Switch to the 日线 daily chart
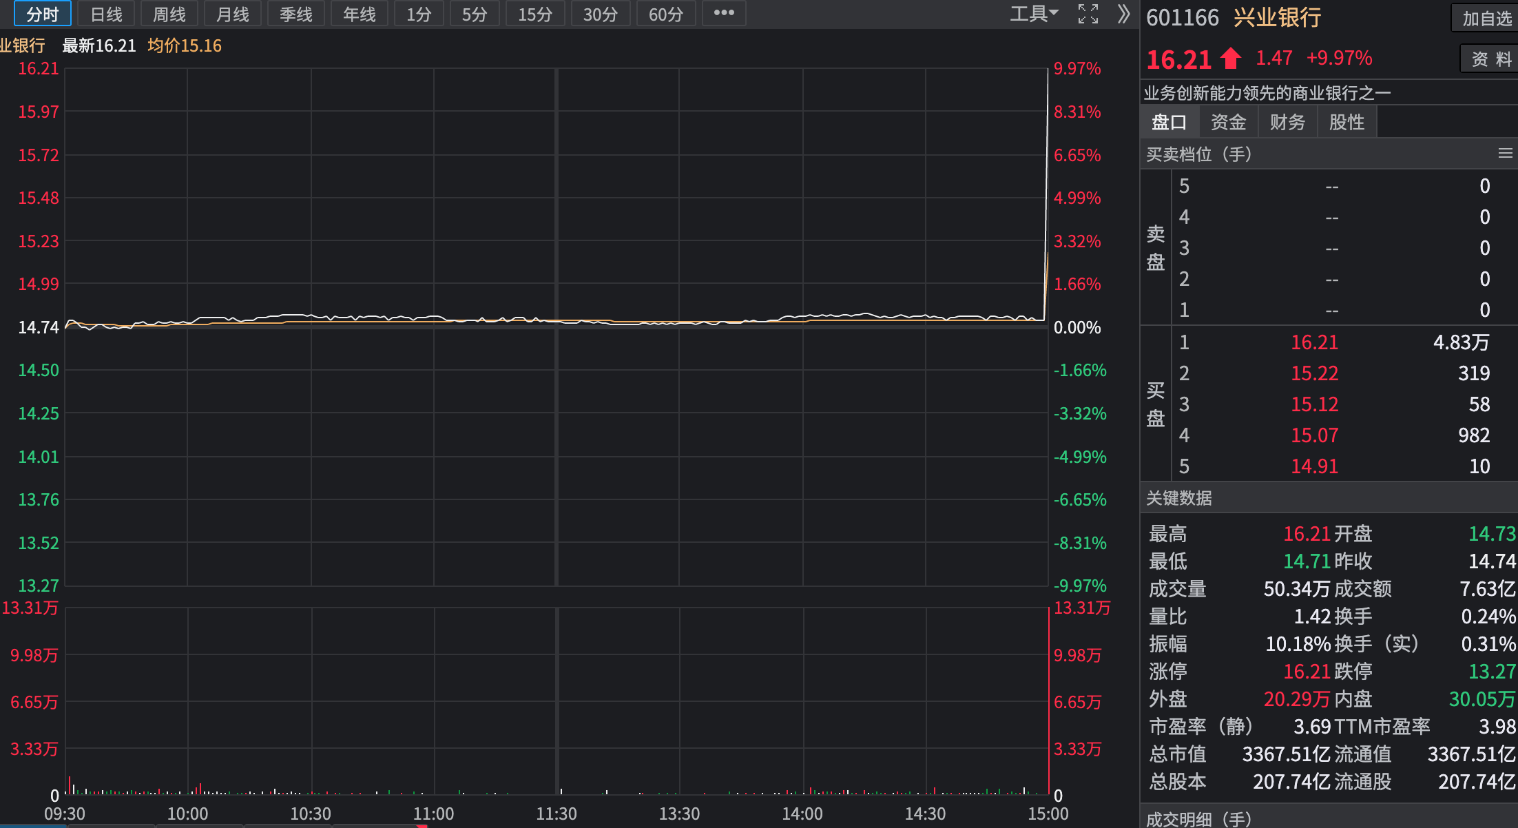Viewport: 1518px width, 828px height. 106,14
